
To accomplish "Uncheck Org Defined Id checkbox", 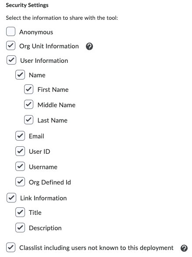I will (x=20, y=182).
